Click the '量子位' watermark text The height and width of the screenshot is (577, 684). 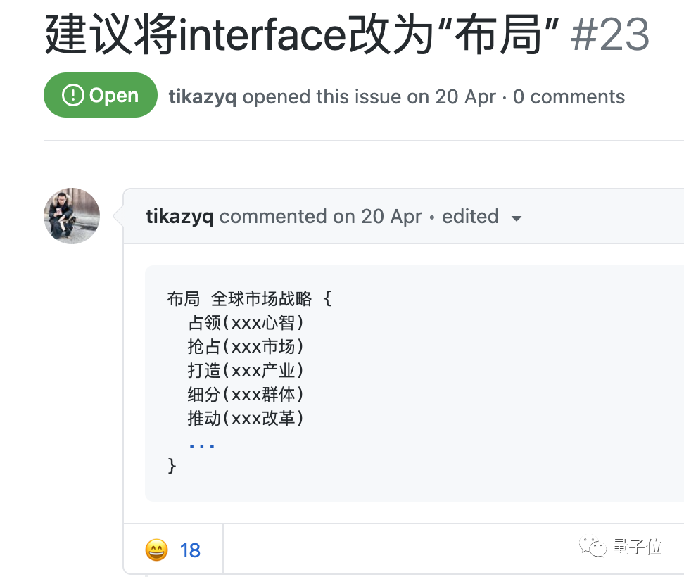click(637, 547)
